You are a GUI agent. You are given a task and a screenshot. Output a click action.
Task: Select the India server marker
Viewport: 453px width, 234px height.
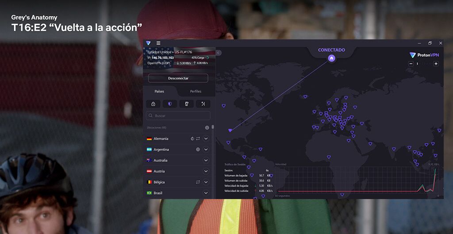pyautogui.click(x=394, y=149)
